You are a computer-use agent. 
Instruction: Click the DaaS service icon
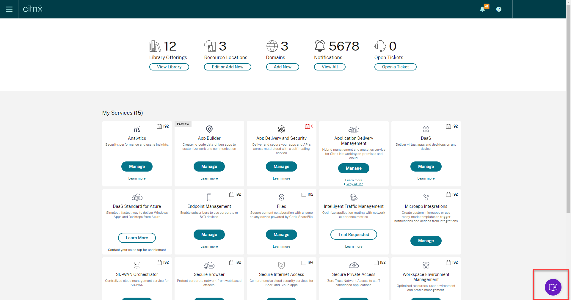426,129
